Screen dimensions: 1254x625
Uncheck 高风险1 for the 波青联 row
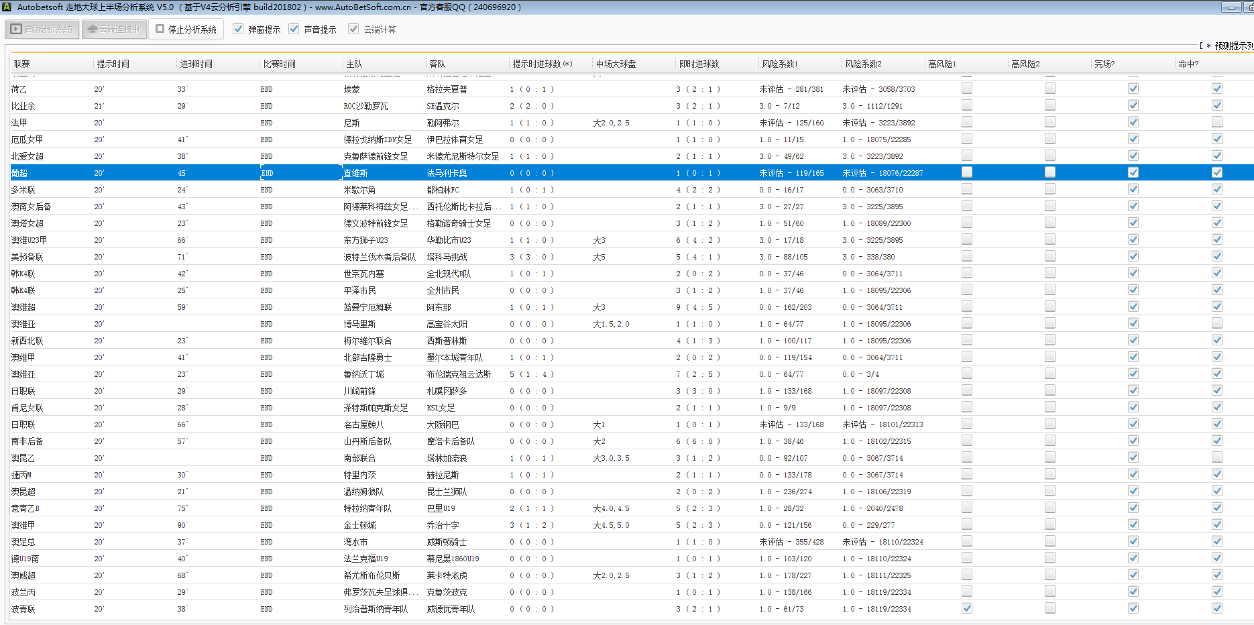[966, 608]
